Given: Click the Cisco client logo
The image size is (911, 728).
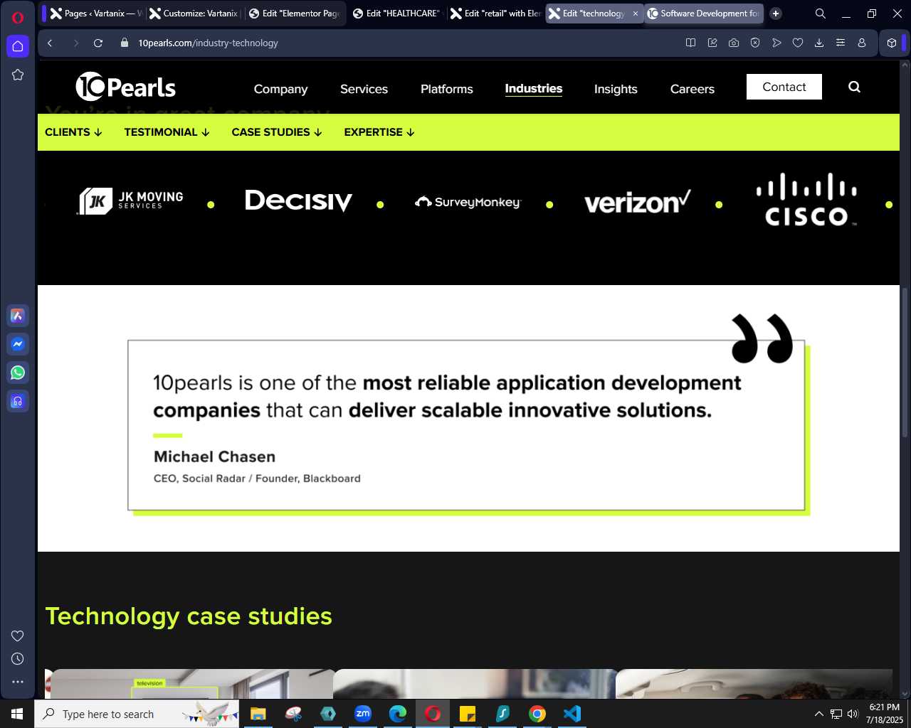Looking at the screenshot, I should pyautogui.click(x=806, y=200).
